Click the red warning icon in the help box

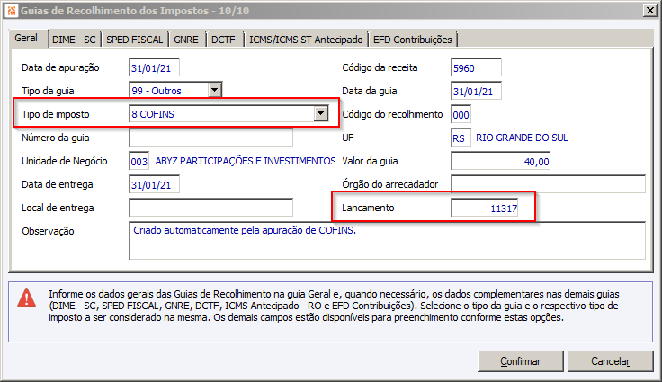(26, 298)
